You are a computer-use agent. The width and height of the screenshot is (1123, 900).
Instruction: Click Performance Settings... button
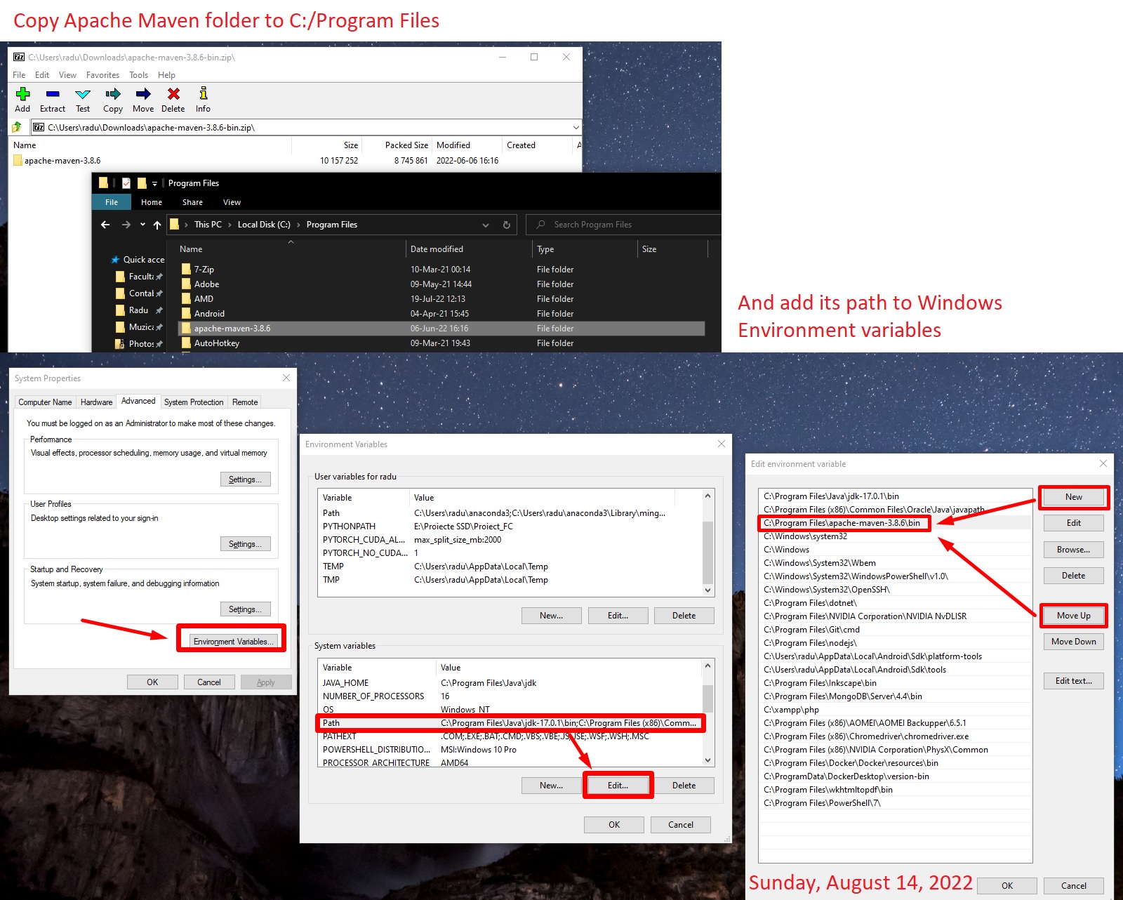point(245,479)
